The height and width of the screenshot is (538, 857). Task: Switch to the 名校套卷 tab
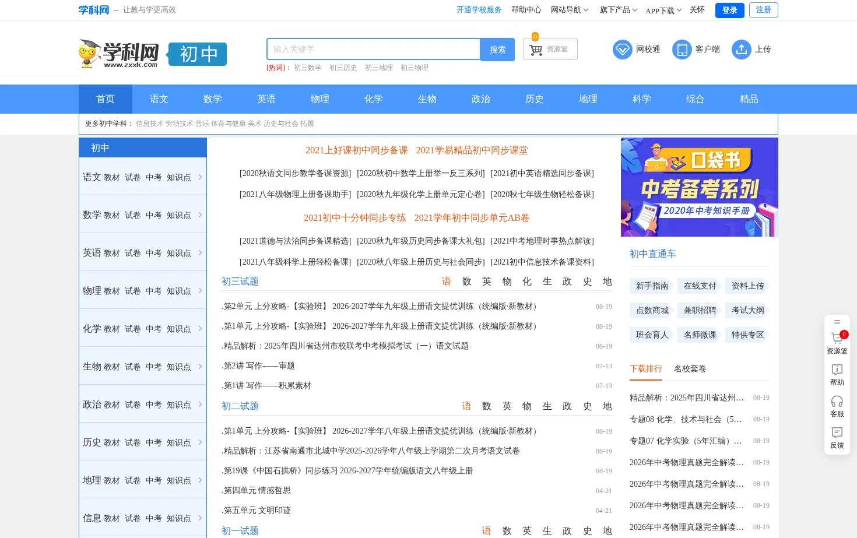690,368
